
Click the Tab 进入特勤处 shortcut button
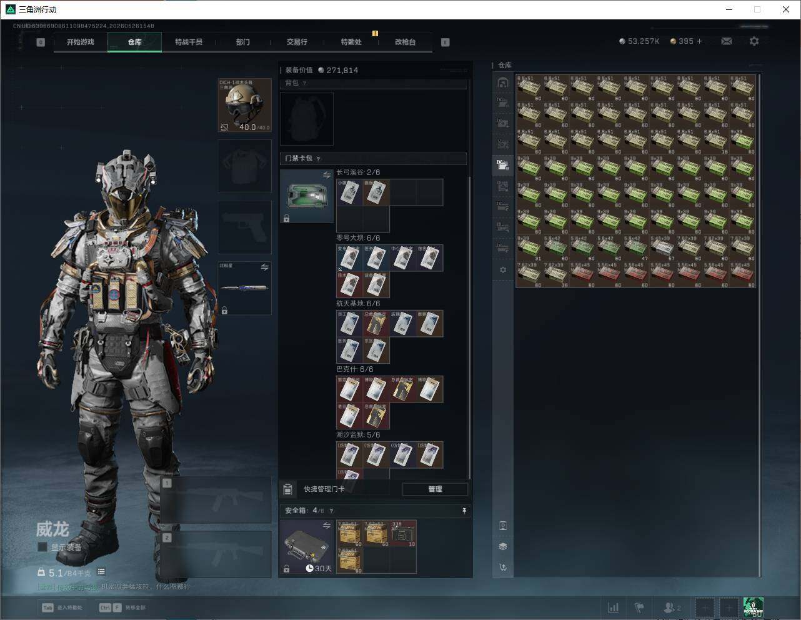pos(62,607)
